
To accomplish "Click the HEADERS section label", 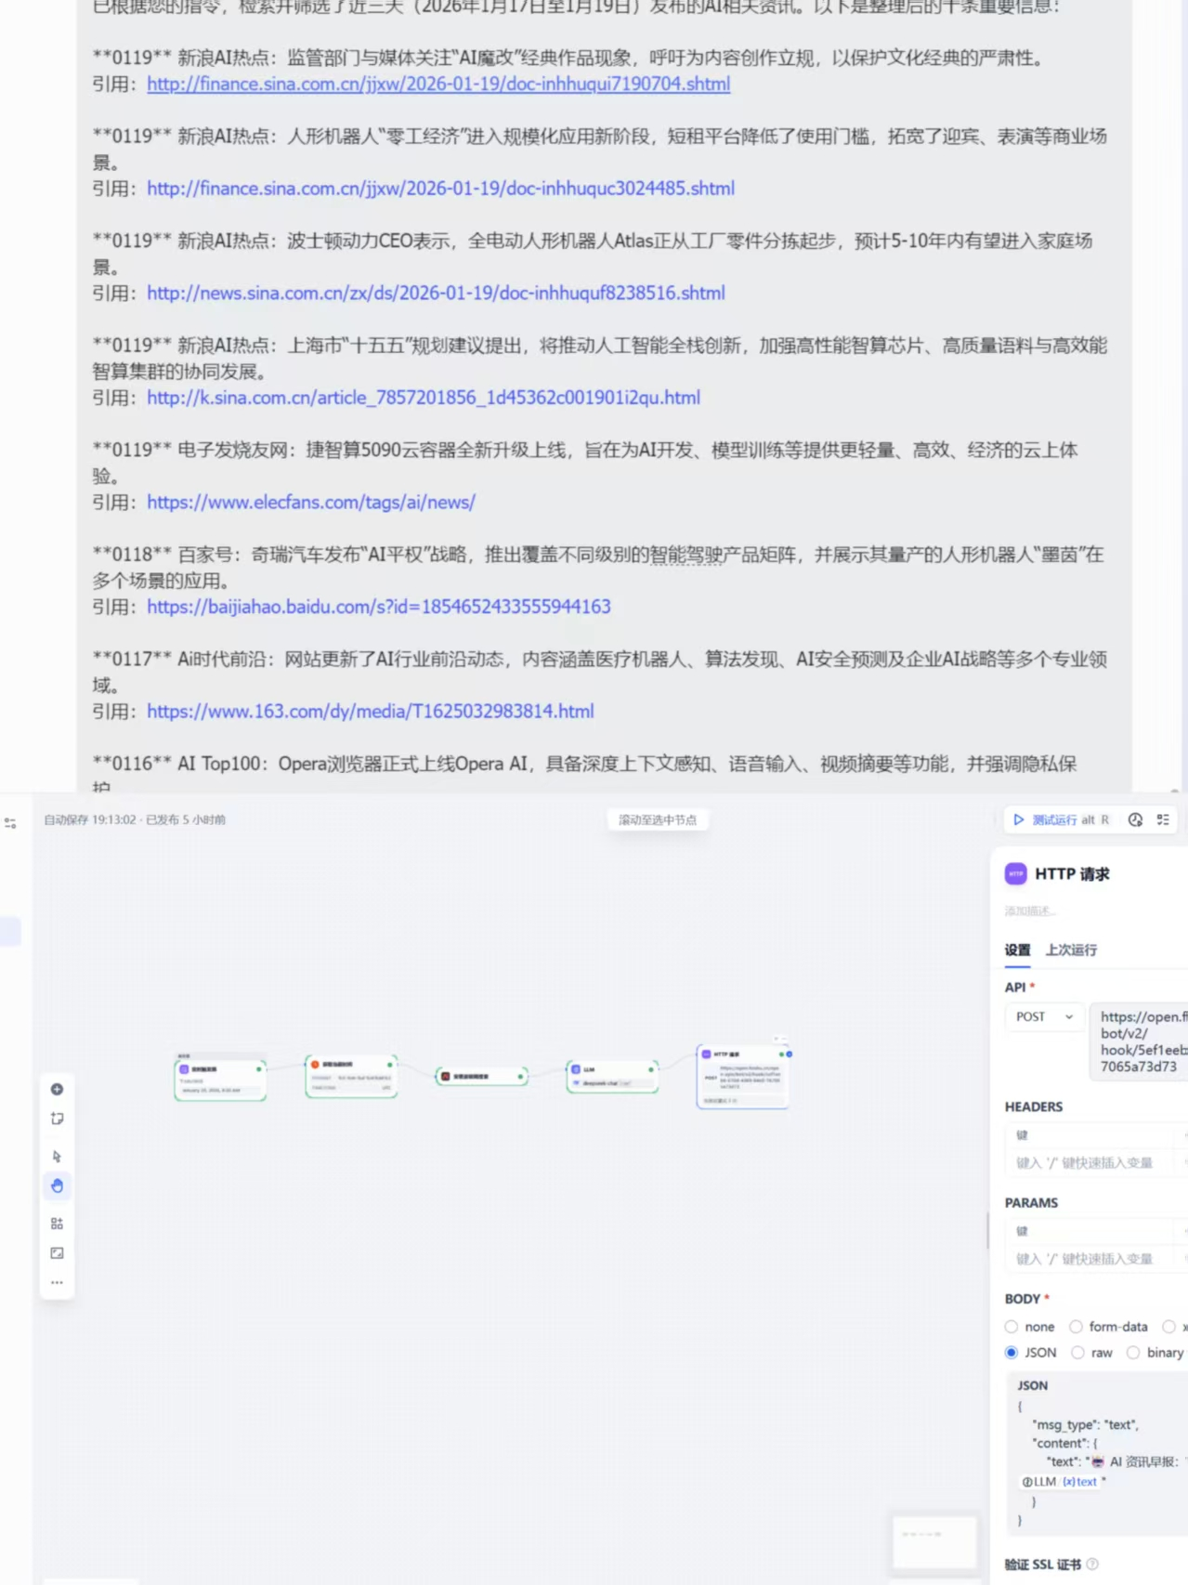I will click(1034, 1107).
